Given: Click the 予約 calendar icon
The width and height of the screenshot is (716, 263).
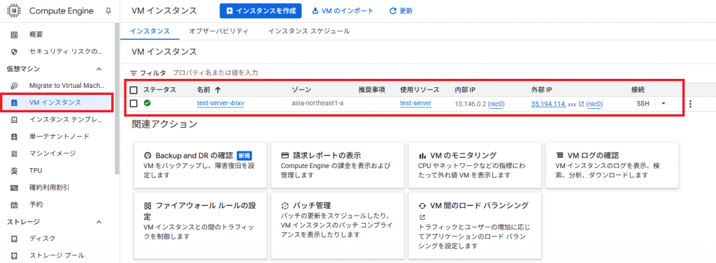Looking at the screenshot, I should [x=14, y=204].
